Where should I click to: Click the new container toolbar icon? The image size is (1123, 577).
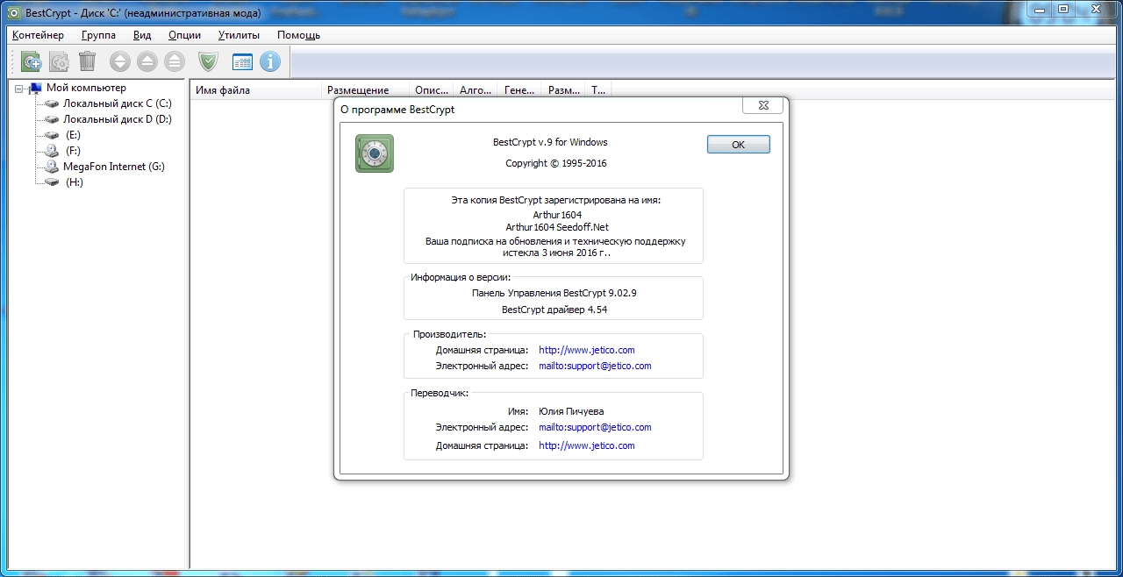32,61
